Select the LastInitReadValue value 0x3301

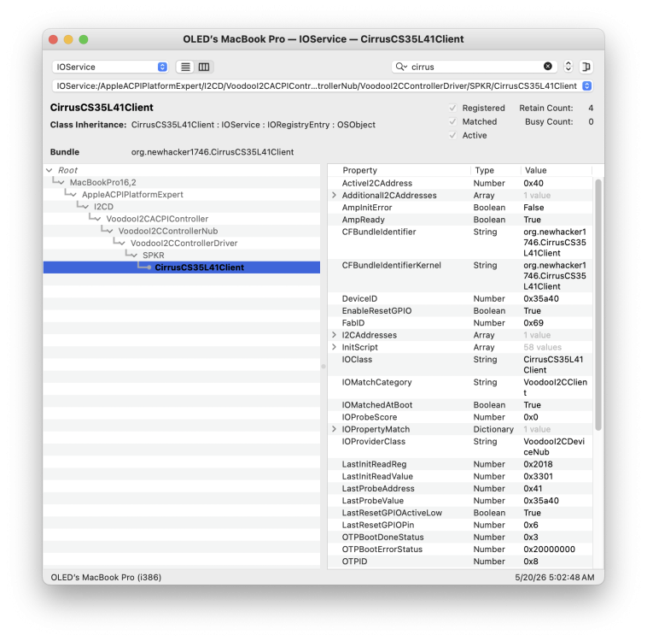pos(538,476)
